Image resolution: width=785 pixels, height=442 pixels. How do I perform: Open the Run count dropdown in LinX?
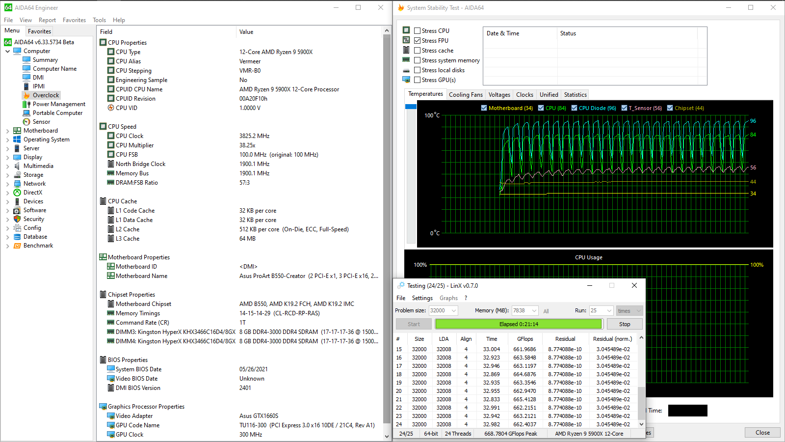(609, 311)
